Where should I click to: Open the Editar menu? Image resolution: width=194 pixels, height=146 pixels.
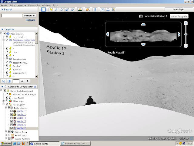pyautogui.click(x=13, y=5)
